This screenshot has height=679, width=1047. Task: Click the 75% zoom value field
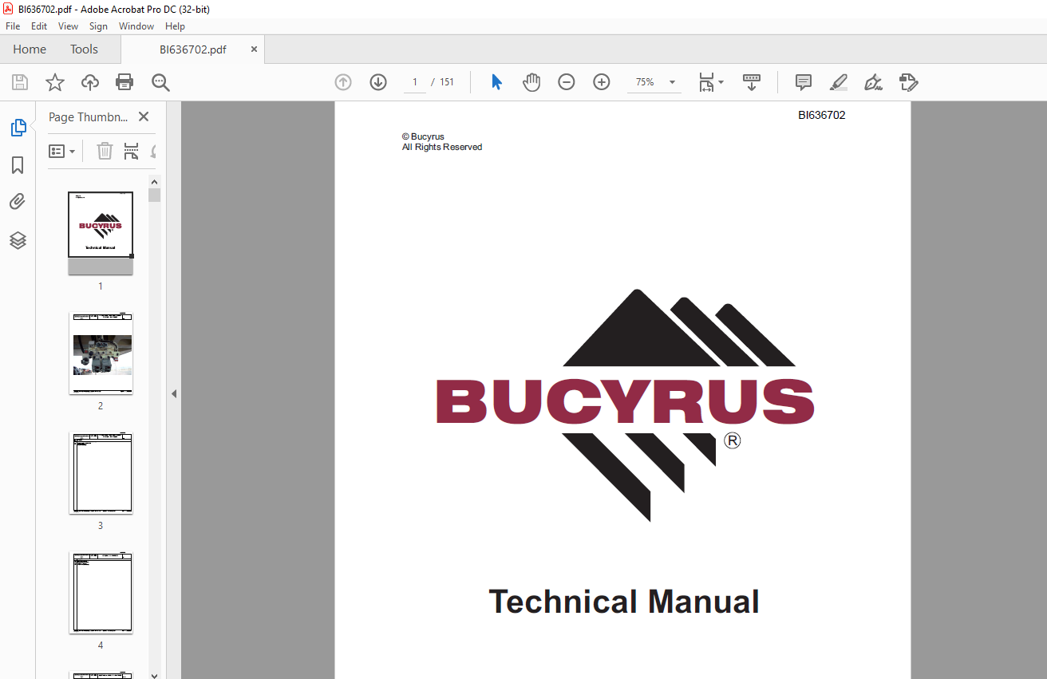pyautogui.click(x=644, y=82)
